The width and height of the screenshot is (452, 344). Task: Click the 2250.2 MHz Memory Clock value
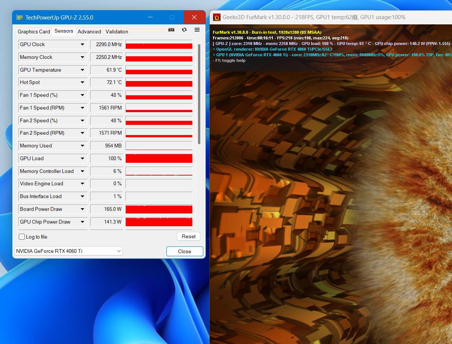tap(107, 57)
